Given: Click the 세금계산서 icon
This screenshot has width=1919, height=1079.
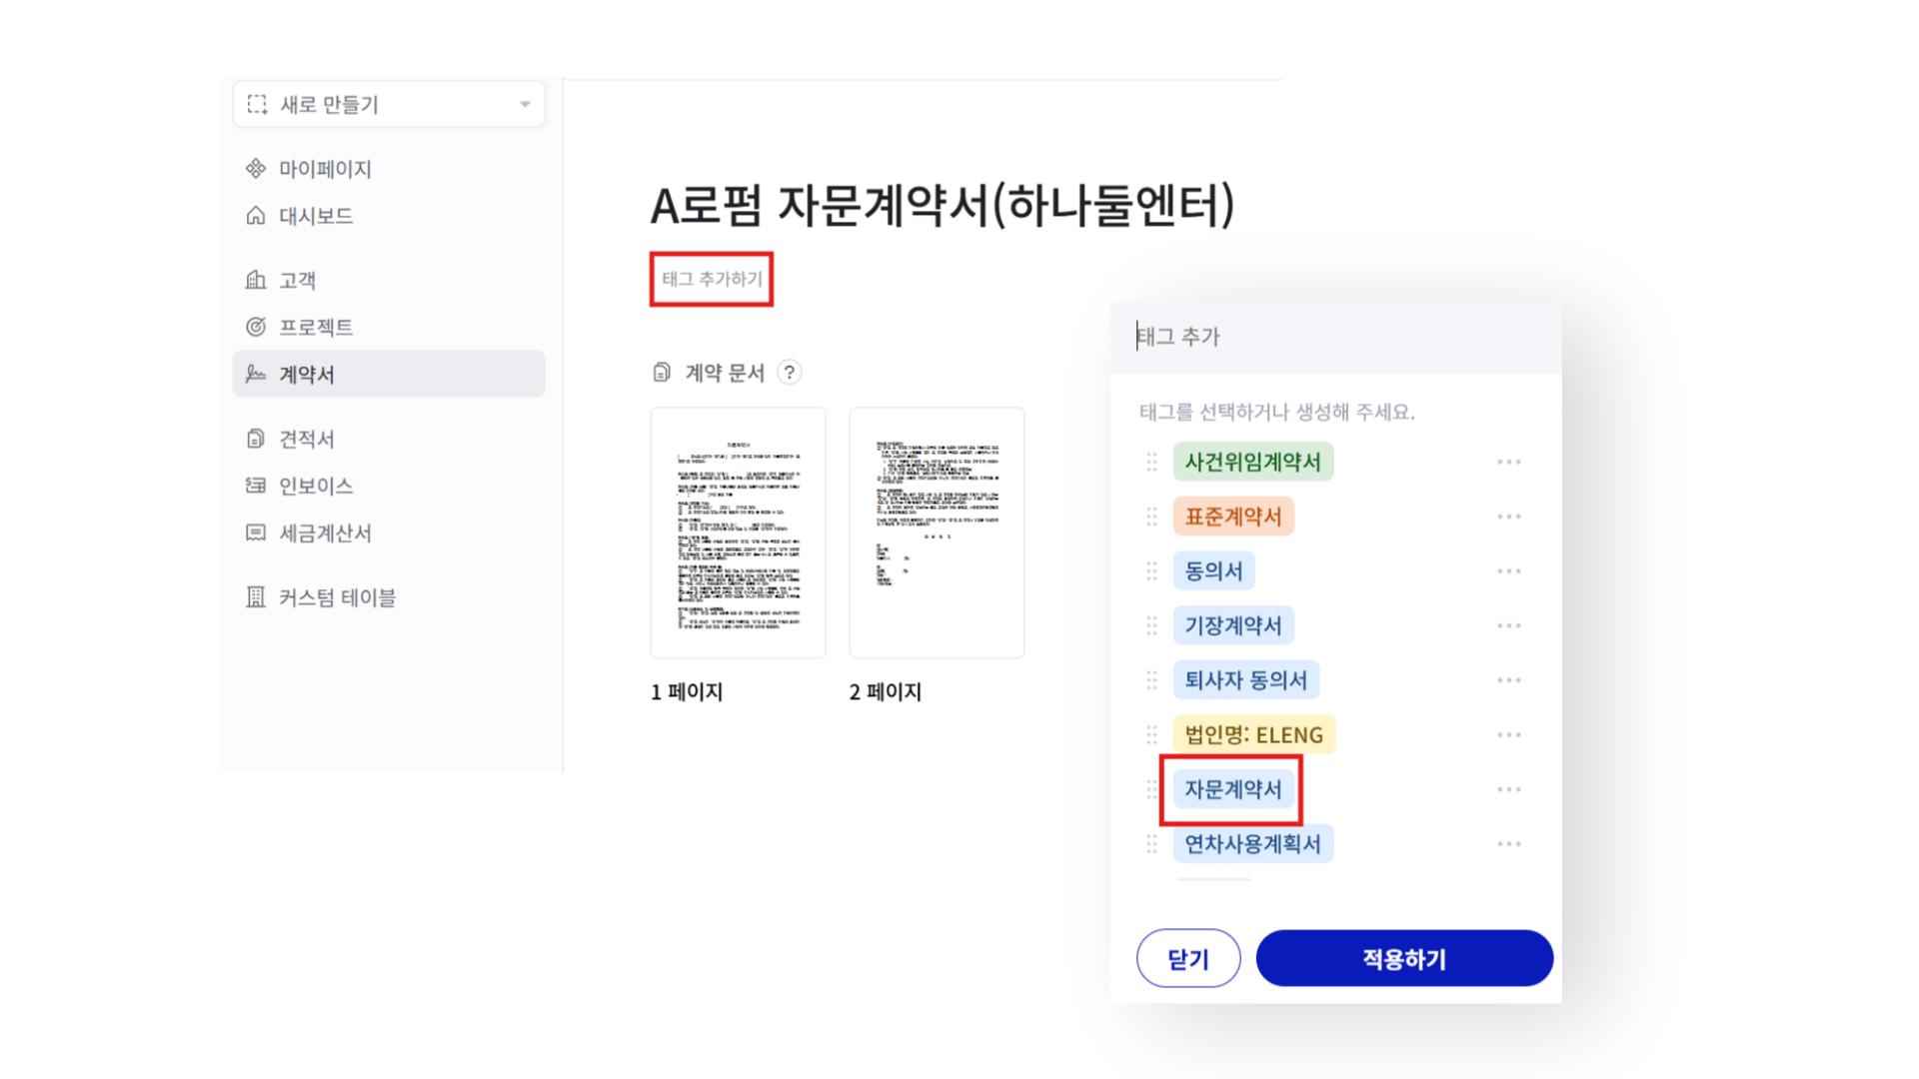Looking at the screenshot, I should 256,533.
